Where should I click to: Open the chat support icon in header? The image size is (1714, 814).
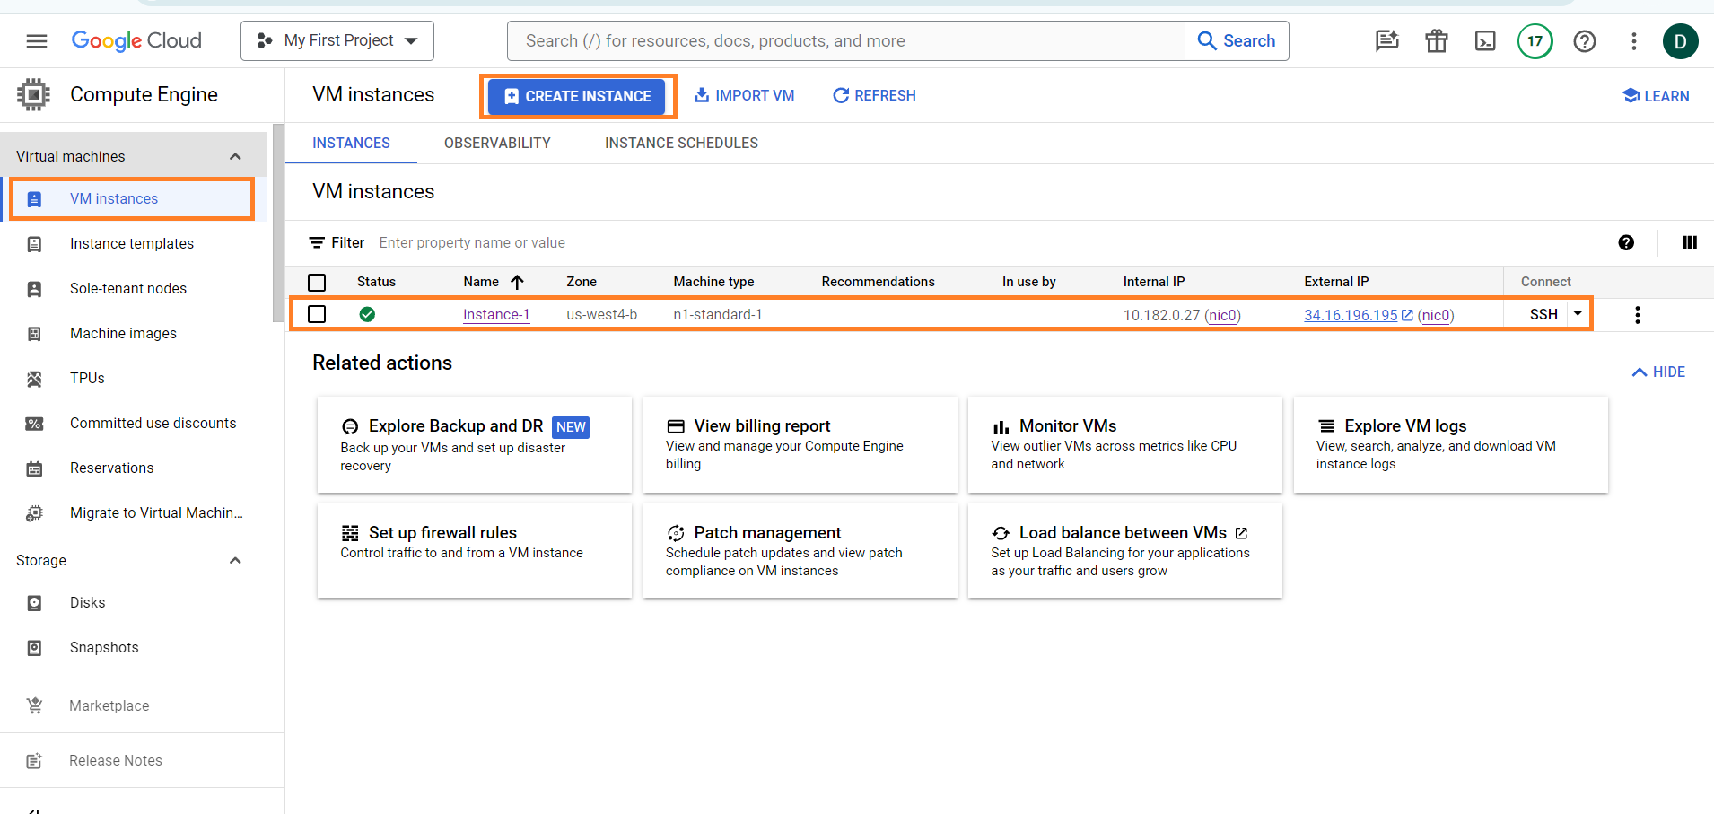pyautogui.click(x=1387, y=41)
